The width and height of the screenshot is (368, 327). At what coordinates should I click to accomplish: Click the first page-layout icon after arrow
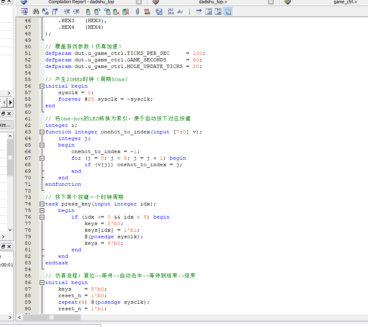click(x=209, y=11)
